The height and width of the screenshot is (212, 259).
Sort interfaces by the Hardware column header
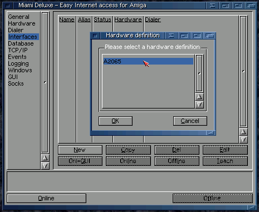[128, 19]
